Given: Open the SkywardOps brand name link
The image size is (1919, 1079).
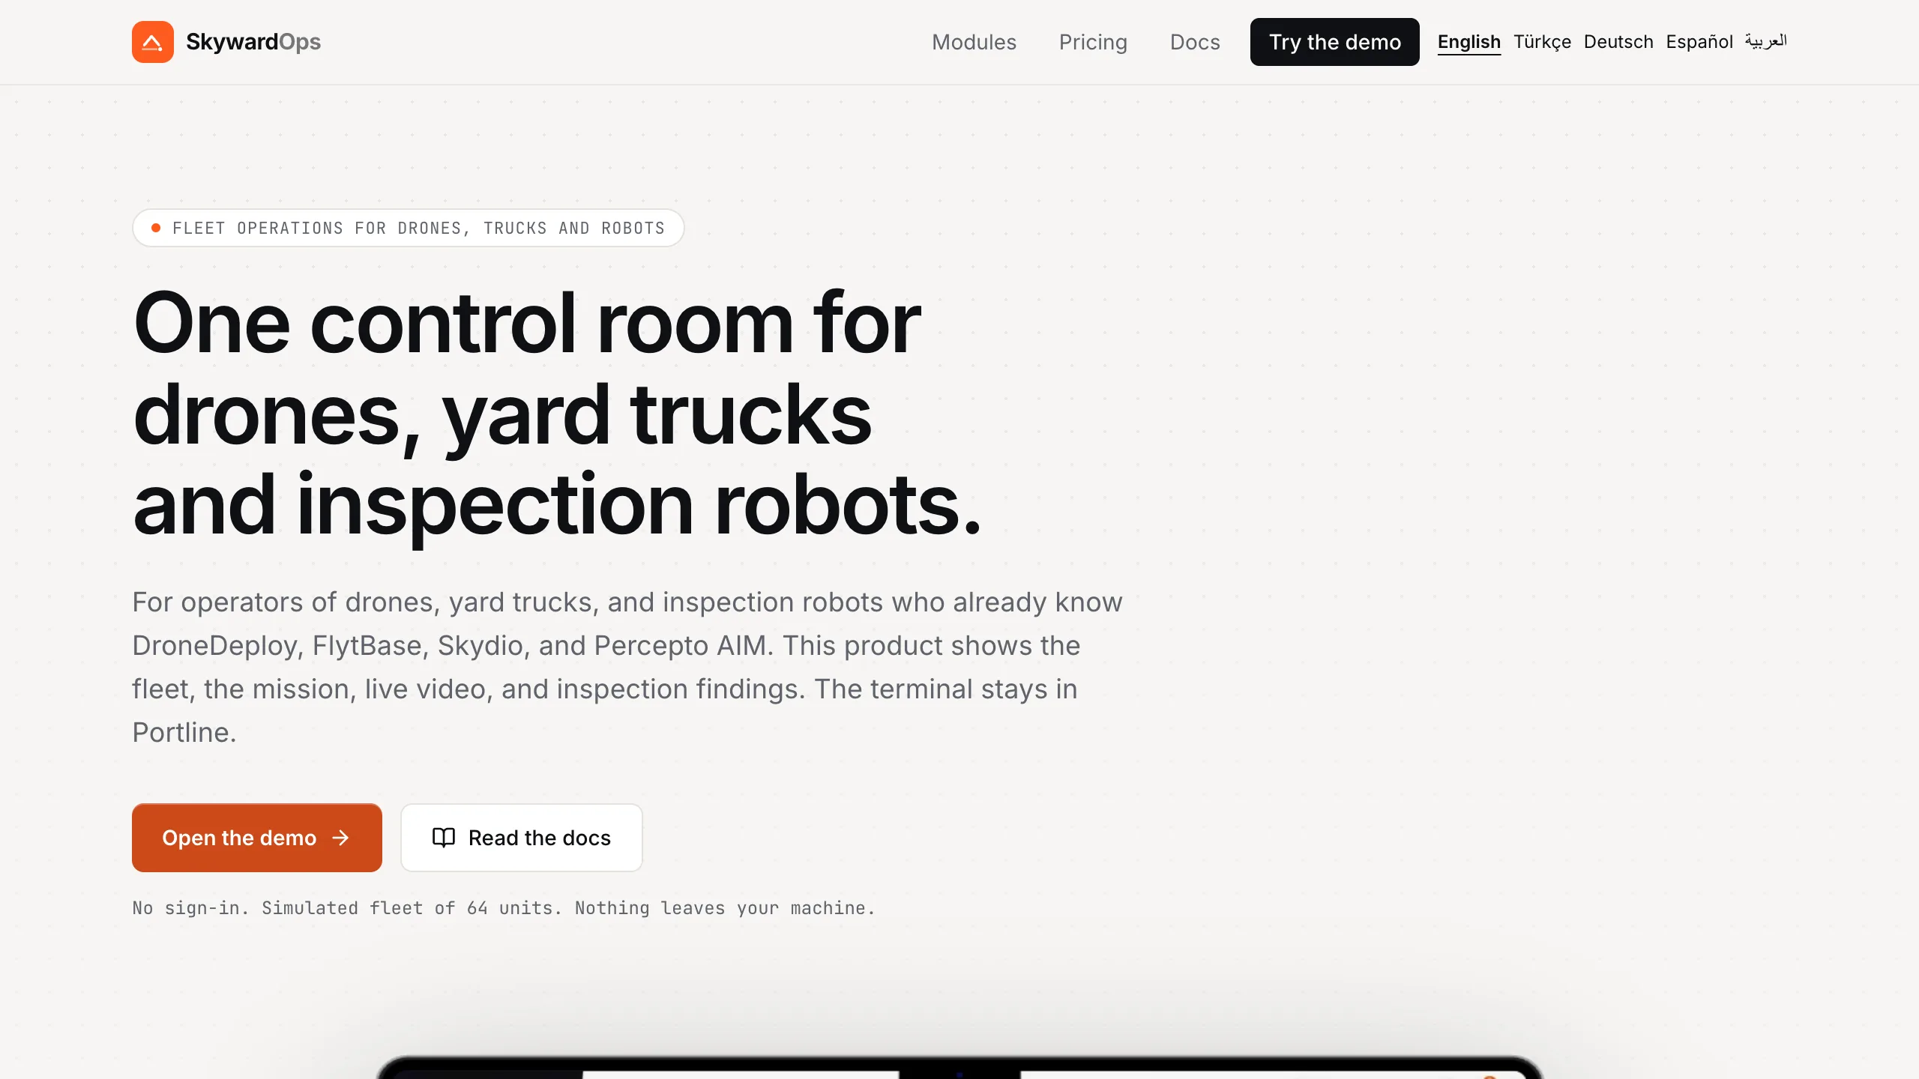Looking at the screenshot, I should pos(253,42).
